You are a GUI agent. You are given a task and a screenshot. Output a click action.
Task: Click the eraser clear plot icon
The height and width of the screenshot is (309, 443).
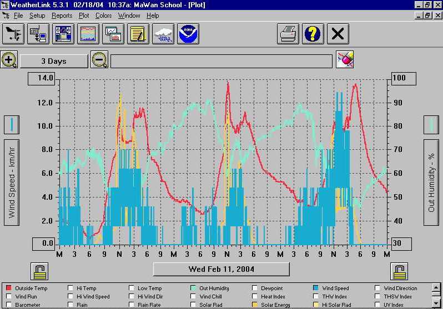(345, 59)
